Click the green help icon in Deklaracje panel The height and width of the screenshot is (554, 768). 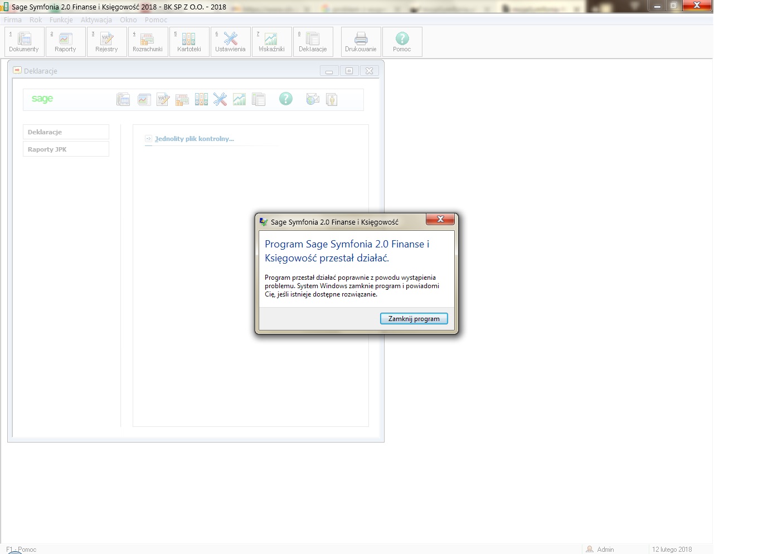285,99
